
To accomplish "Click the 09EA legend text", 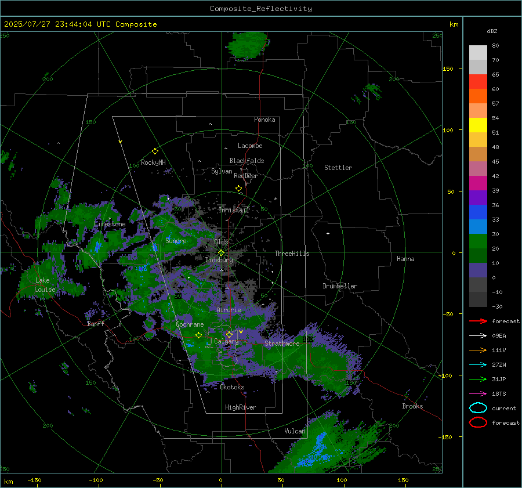I will 499,336.
